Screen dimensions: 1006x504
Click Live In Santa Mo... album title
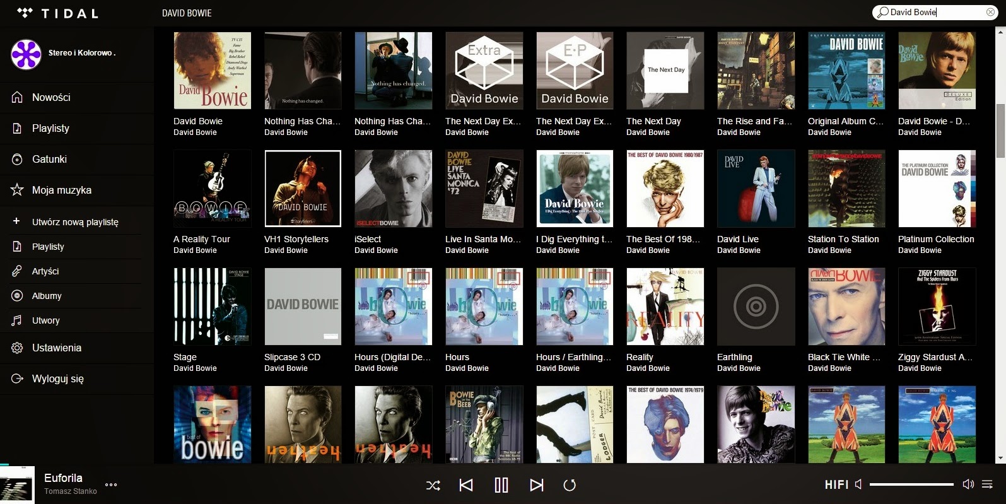point(483,239)
